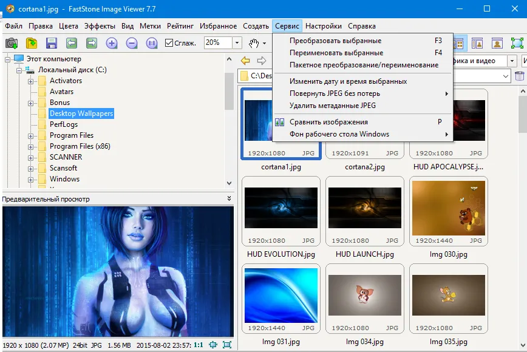Select the Avatars folder in tree
527x352 pixels.
point(61,92)
